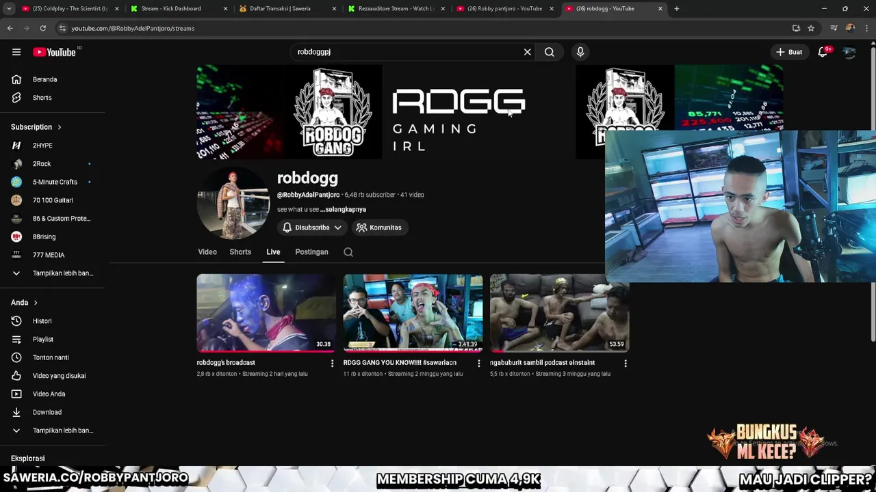
Task: Switch to the Daftar Transaksi Saweria tab
Action: pyautogui.click(x=286, y=9)
